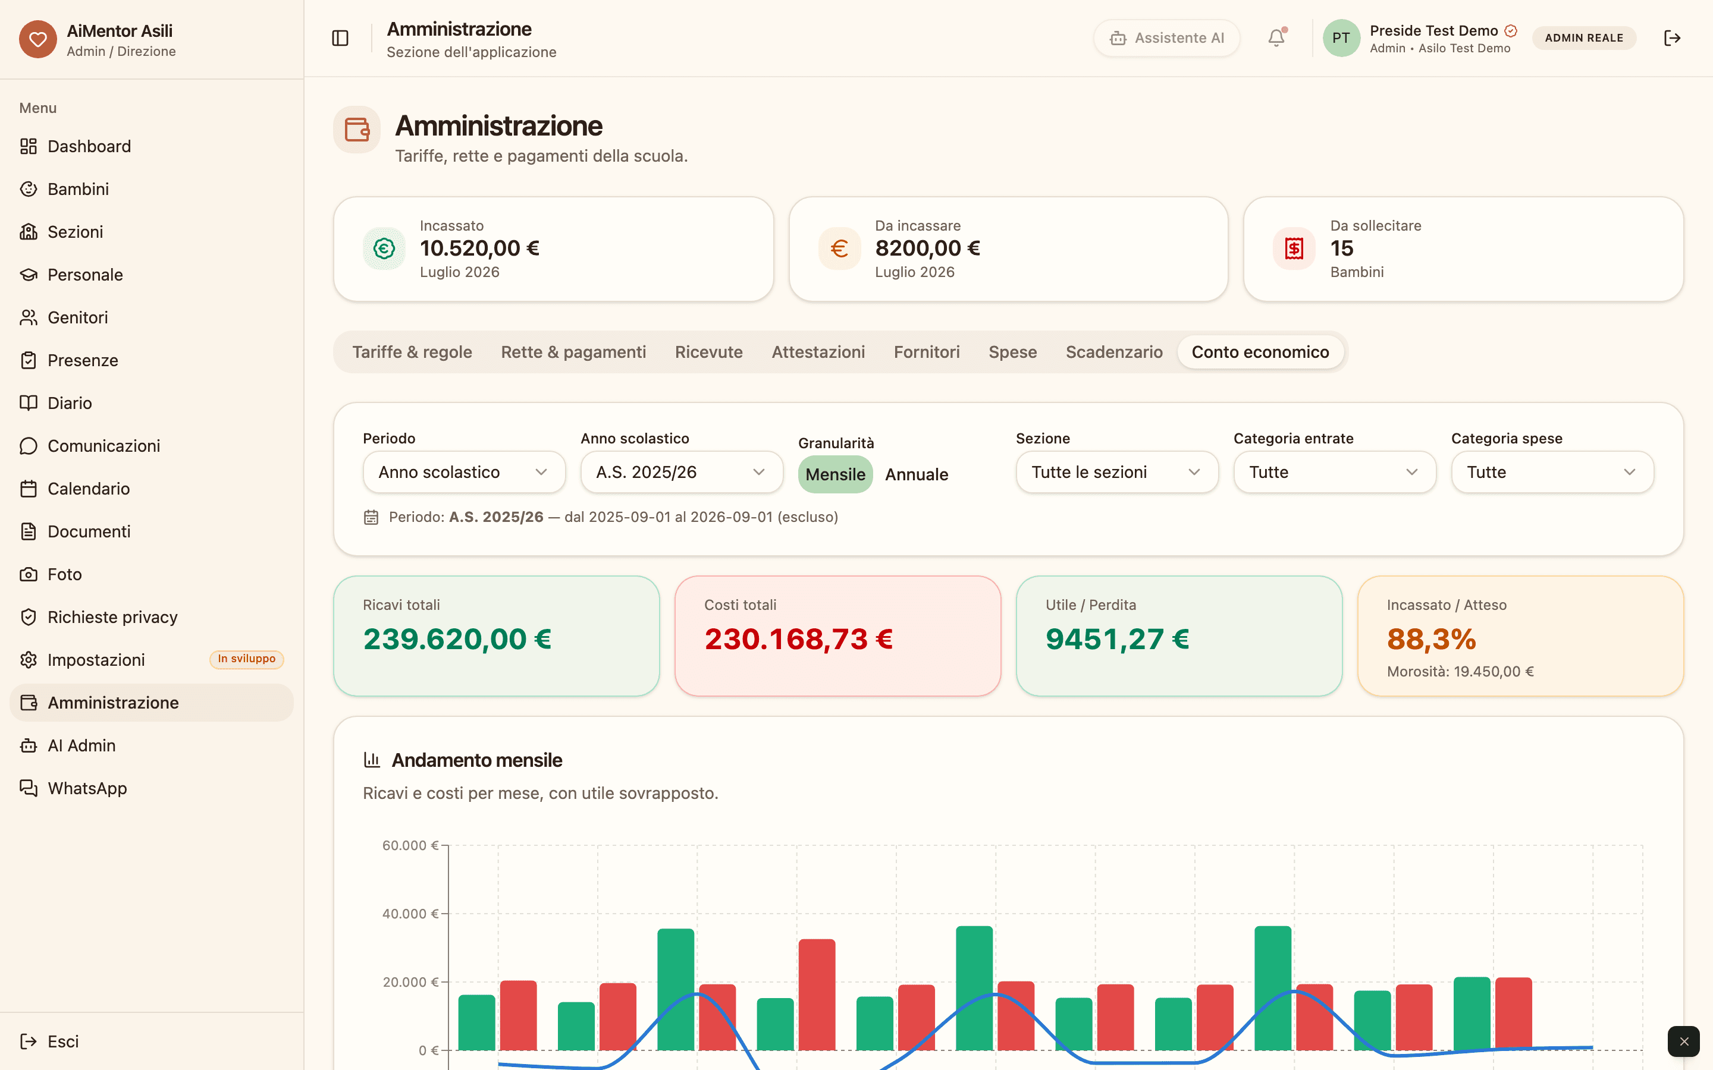The height and width of the screenshot is (1070, 1713).
Task: Open the Periodo dropdown
Action: (x=465, y=472)
